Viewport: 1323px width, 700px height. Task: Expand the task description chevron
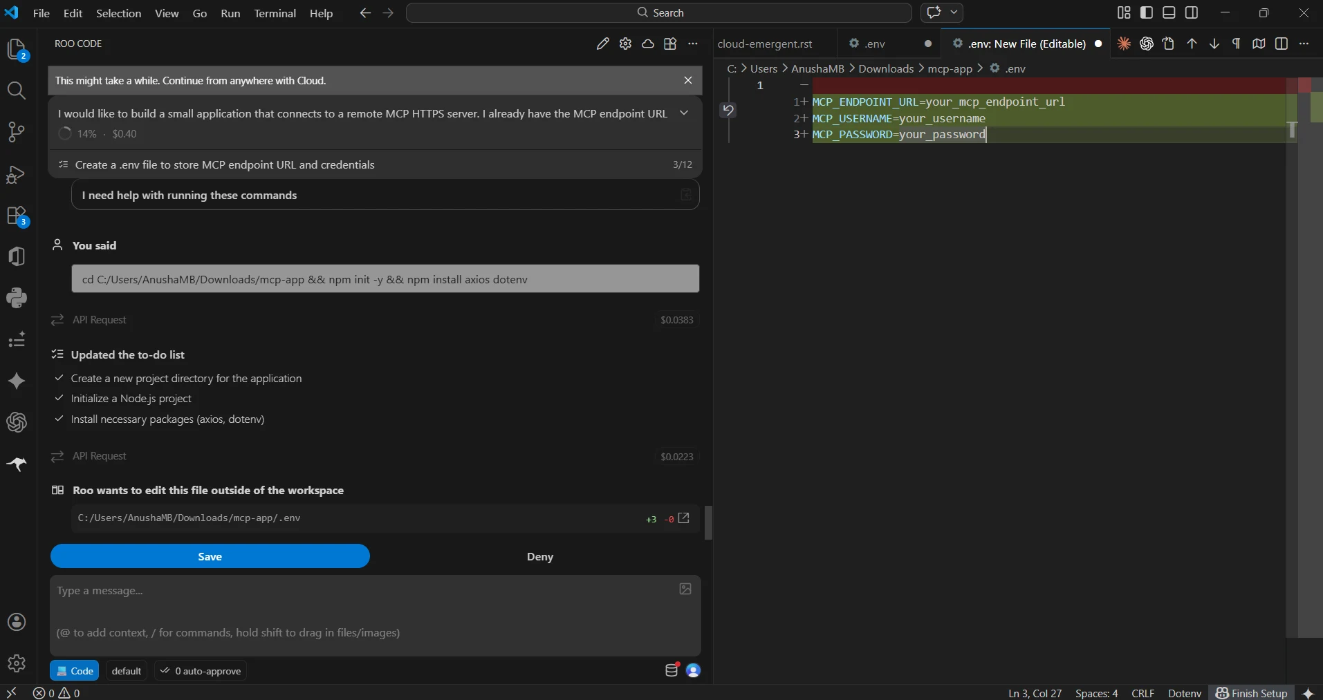(x=684, y=113)
